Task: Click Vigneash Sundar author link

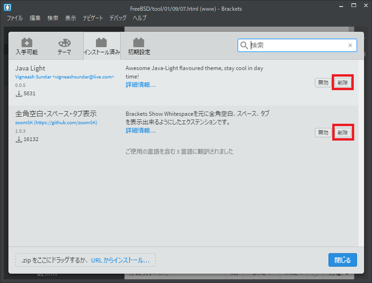Action: tap(65, 77)
